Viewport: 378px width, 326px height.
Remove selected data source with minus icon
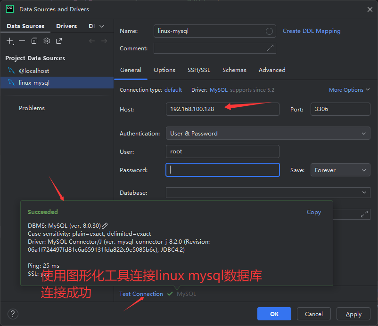coord(22,41)
